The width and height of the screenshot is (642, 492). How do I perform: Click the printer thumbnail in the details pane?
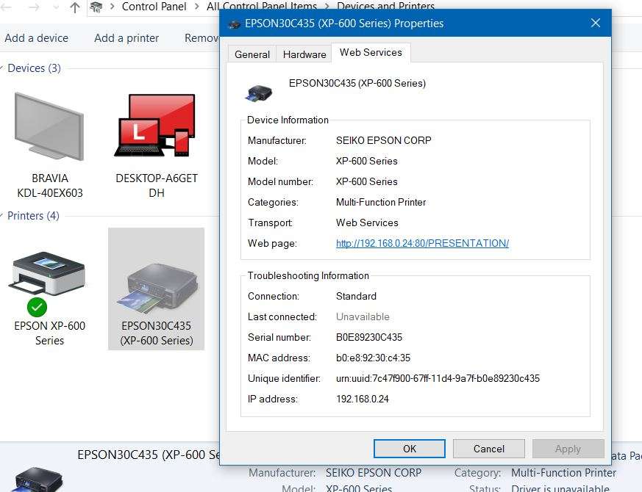point(38,480)
